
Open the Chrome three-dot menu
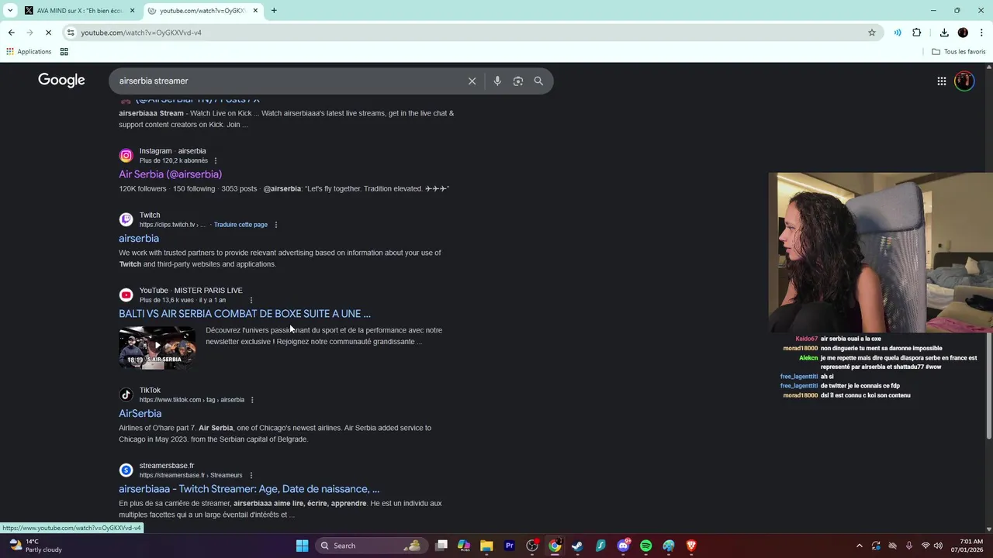pos(982,33)
